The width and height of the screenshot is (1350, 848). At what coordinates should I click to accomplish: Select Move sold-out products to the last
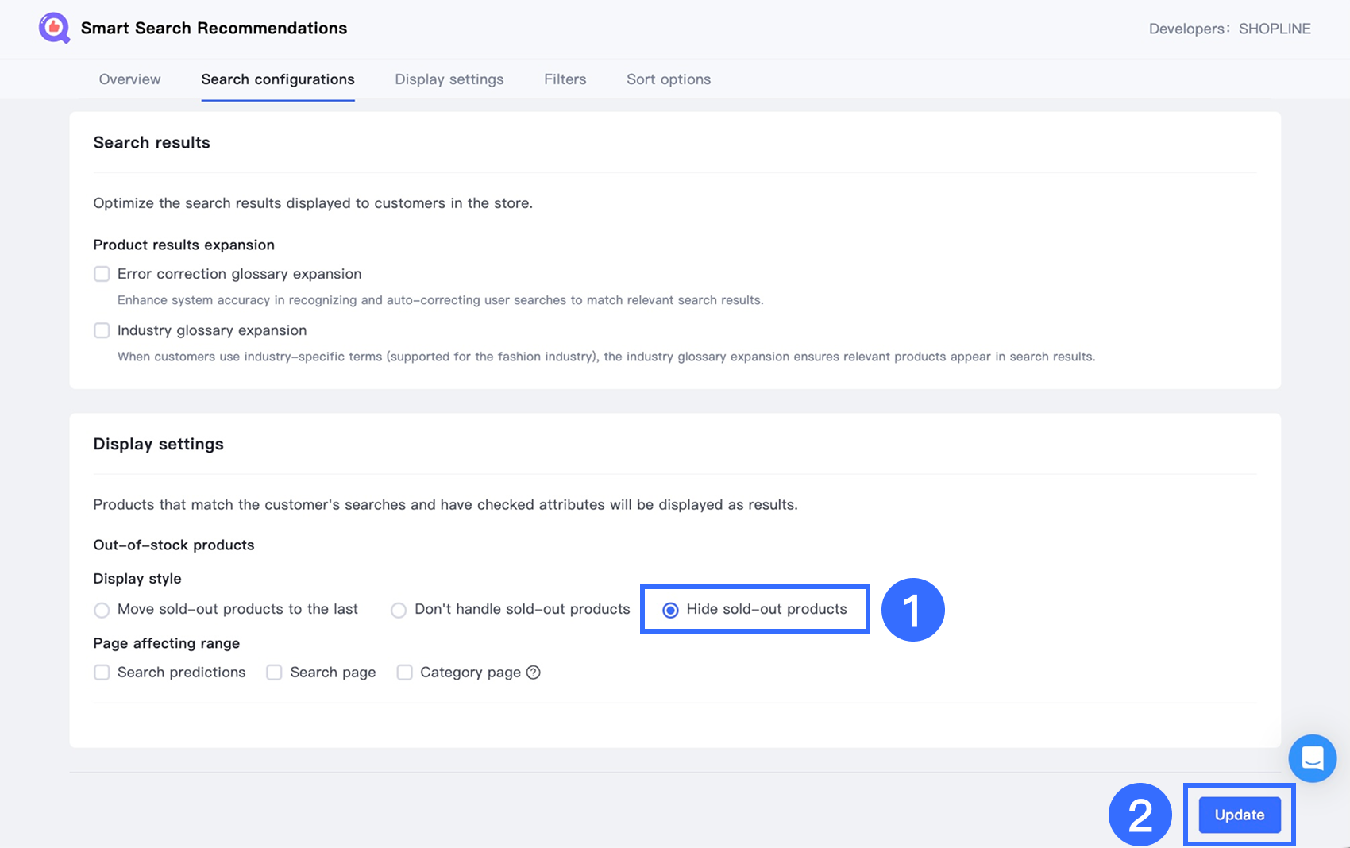[102, 610]
